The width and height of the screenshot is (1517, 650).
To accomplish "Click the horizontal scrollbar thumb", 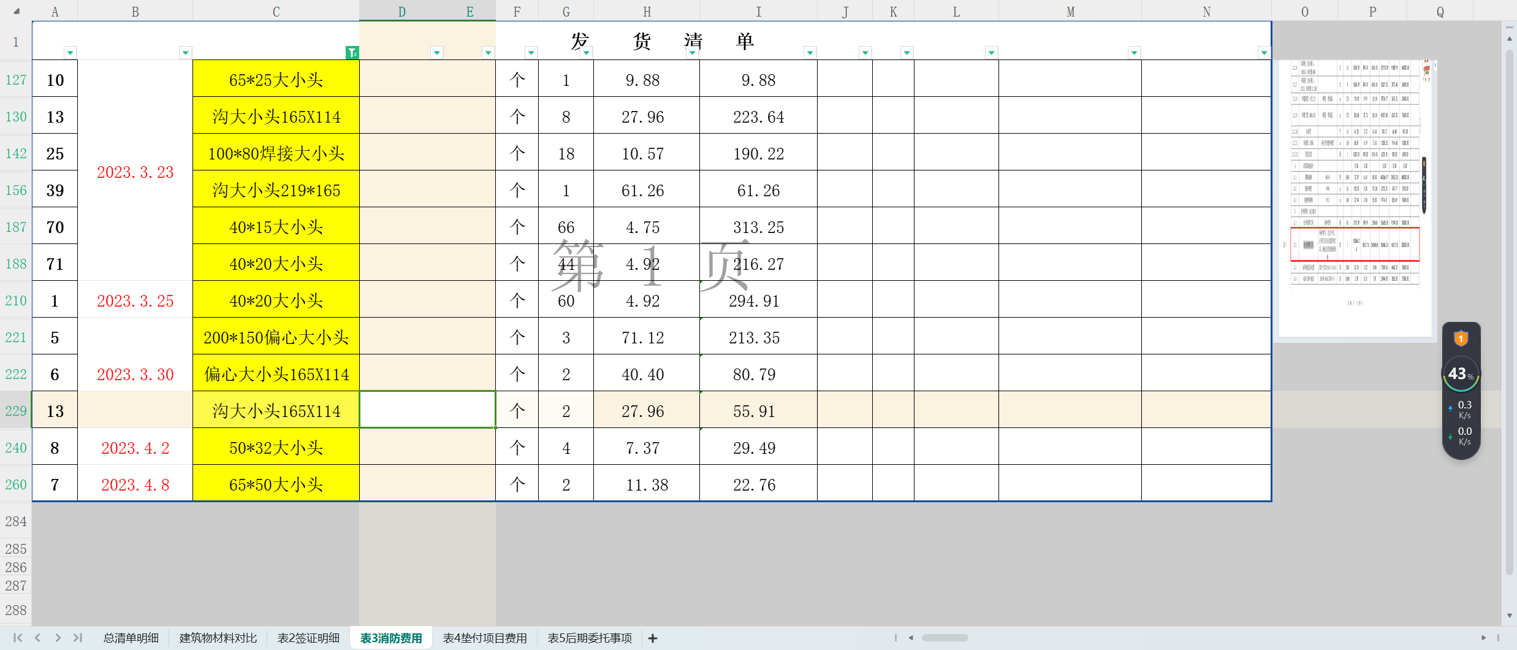I will point(945,638).
